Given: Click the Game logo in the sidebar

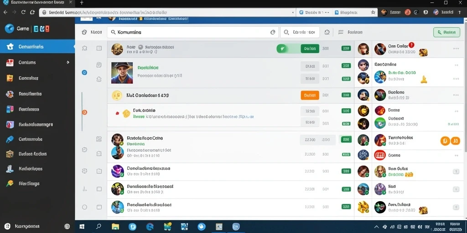Looking at the screenshot, I should point(10,29).
